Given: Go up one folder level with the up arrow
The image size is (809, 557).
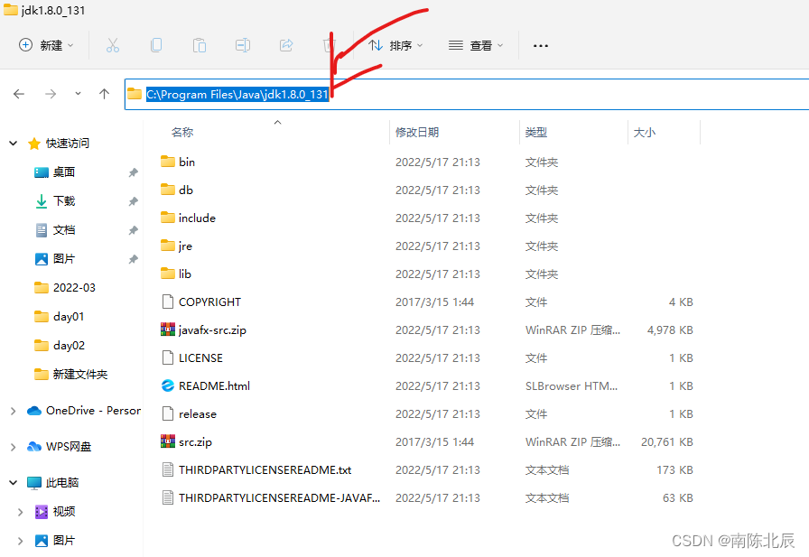Looking at the screenshot, I should (x=104, y=94).
